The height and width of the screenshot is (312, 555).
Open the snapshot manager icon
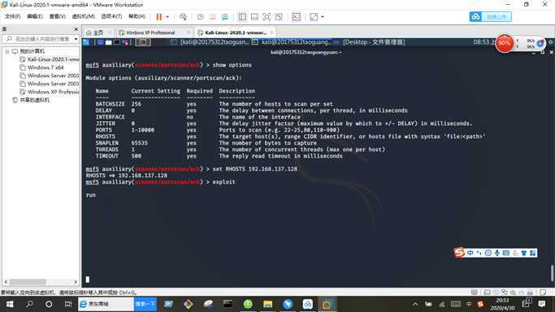(225, 16)
